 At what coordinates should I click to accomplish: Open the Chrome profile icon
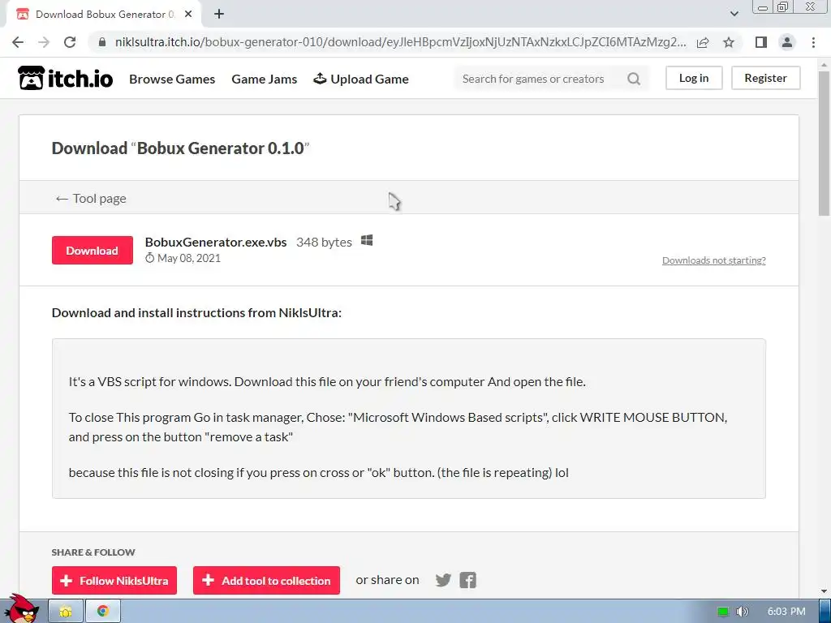(x=787, y=42)
